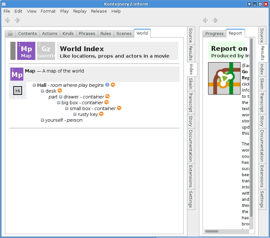Click vertical scrollbar in Report pane

(x=251, y=130)
